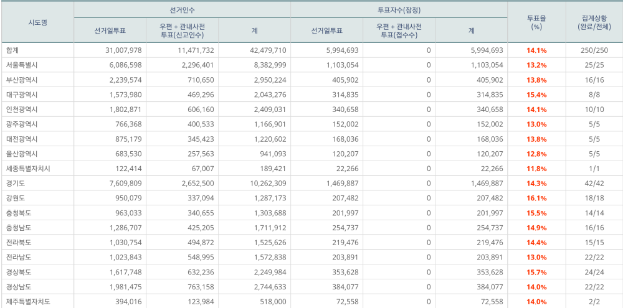623x308 pixels.
Task: Click the 경기도 row name
Action: (x=16, y=184)
